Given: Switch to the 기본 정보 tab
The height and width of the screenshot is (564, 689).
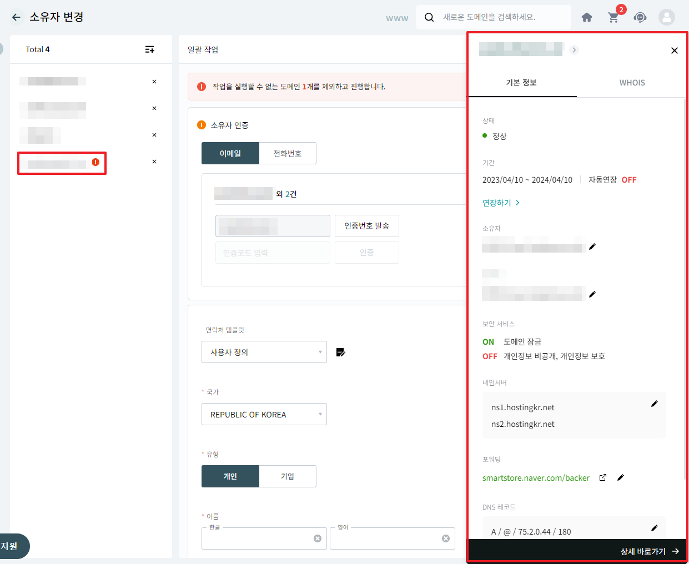Looking at the screenshot, I should 521,83.
